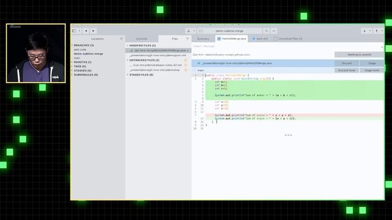Click the HelloGitMerge.java file header path
The height and width of the screenshot is (220, 392).
pyautogui.click(x=236, y=64)
